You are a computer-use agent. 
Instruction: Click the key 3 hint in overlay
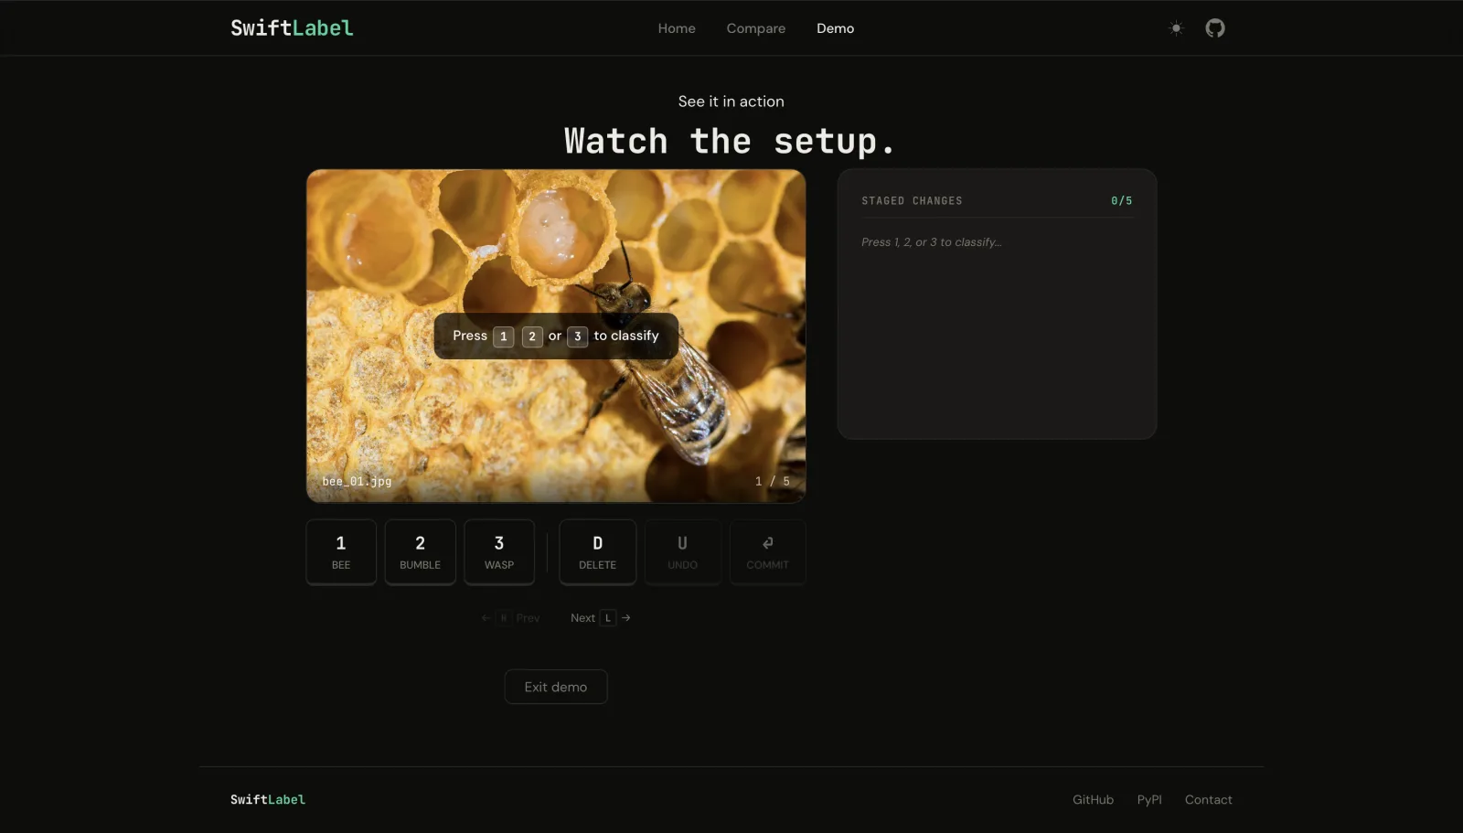click(577, 336)
